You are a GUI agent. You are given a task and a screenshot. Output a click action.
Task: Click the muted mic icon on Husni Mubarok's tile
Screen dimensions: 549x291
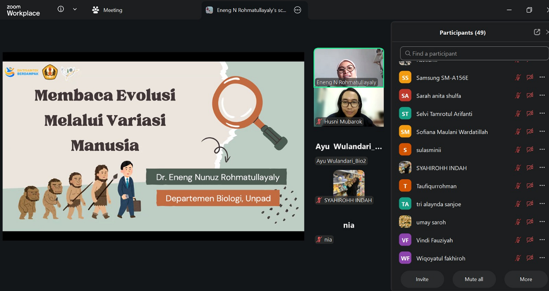[x=319, y=122]
